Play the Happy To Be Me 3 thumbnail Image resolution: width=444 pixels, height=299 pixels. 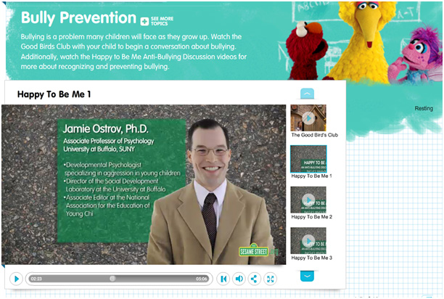pos(308,240)
